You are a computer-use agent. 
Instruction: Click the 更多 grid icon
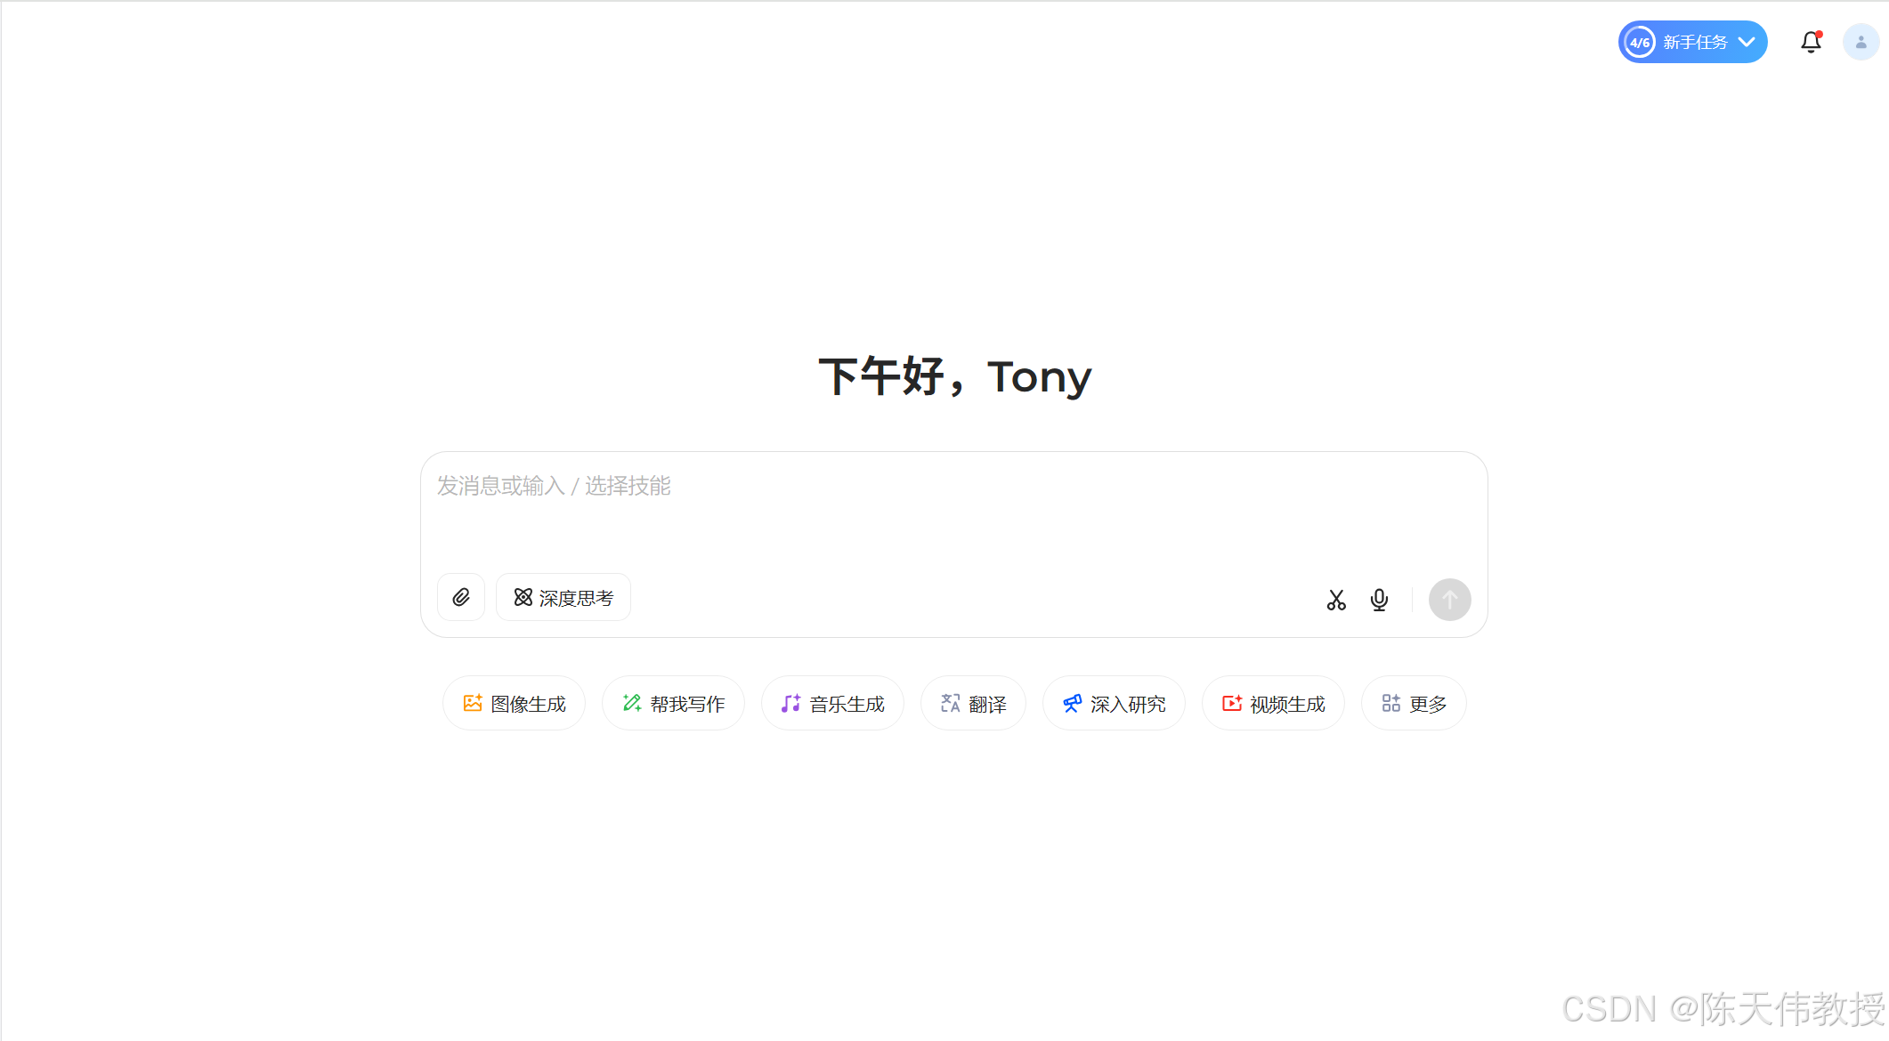pos(1391,703)
